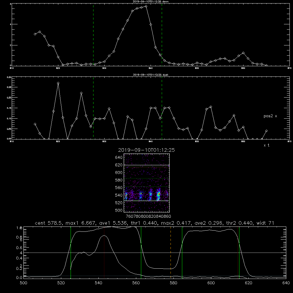The image size is (293, 293).
Task: Select the 'x t' label below dusk plot
Action: [266, 145]
